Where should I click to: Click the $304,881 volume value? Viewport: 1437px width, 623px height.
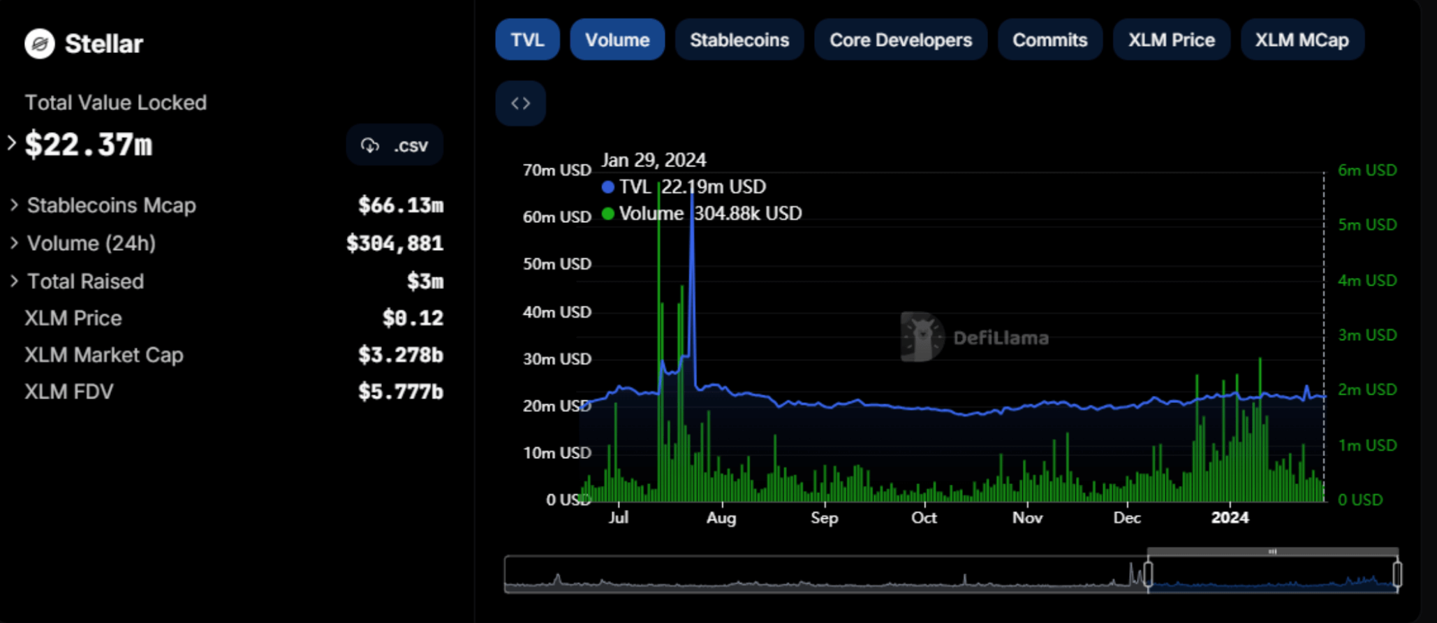pyautogui.click(x=395, y=243)
